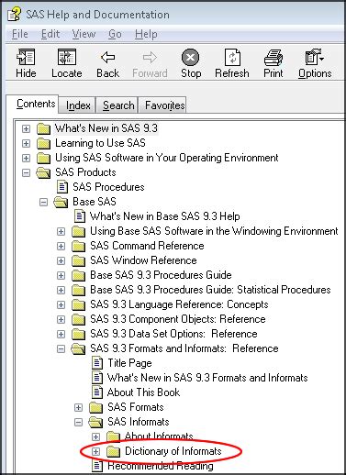This screenshot has width=346, height=475.
Task: Select SAS Command Reference entry
Action: (147, 246)
